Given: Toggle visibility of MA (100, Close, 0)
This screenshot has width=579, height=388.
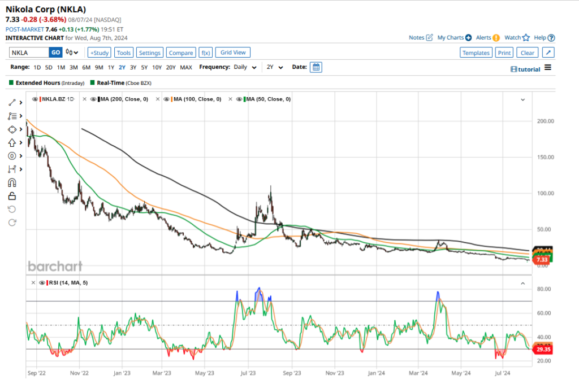Looking at the screenshot, I should pos(167,99).
